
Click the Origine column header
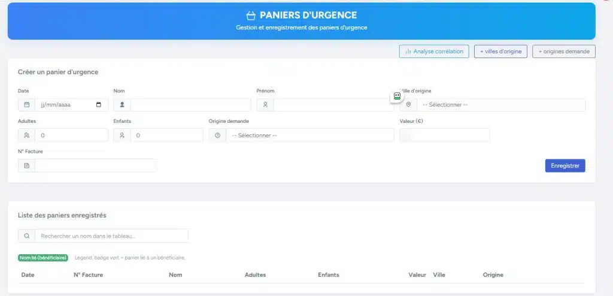coord(493,275)
